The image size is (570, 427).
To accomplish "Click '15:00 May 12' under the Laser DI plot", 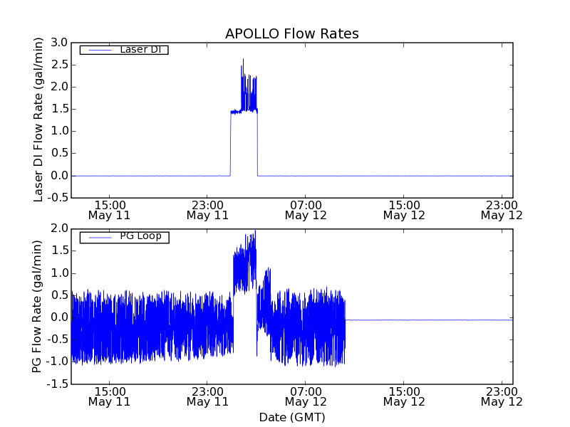I will pos(404,210).
